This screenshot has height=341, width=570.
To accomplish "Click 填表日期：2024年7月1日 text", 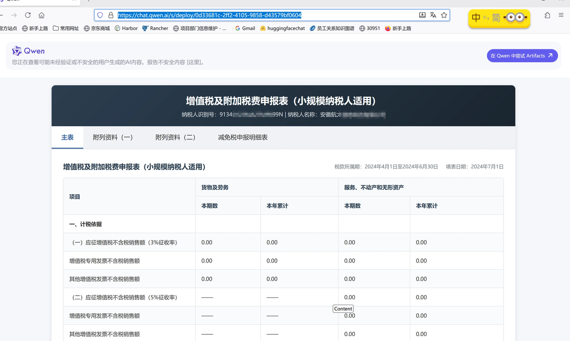I will [474, 166].
